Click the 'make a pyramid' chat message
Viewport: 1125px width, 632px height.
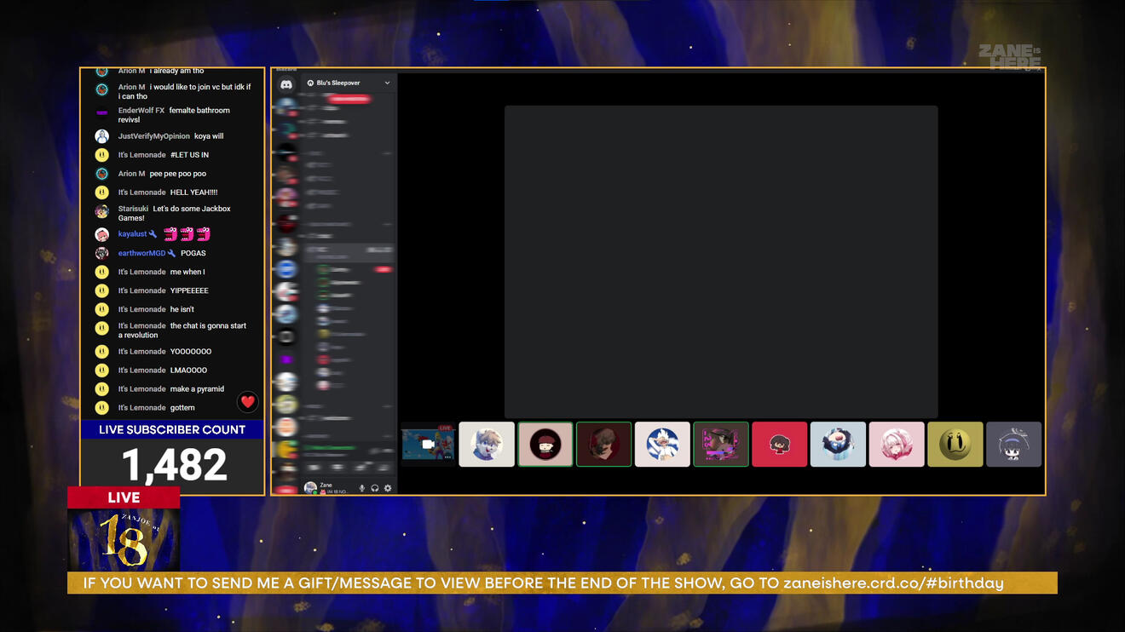coord(197,389)
